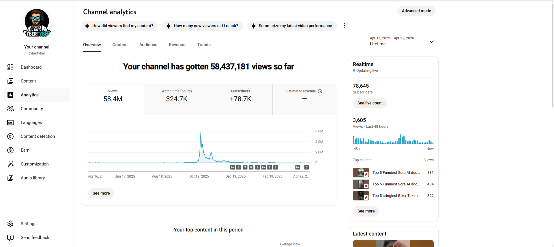The height and width of the screenshot is (247, 554).
Task: Click the last video marker labeled 5 on chart
Action: [x=307, y=167]
